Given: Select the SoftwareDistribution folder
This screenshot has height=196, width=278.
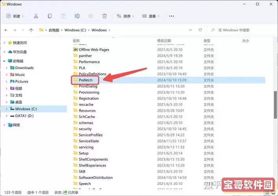Looking at the screenshot, I should [95, 178].
